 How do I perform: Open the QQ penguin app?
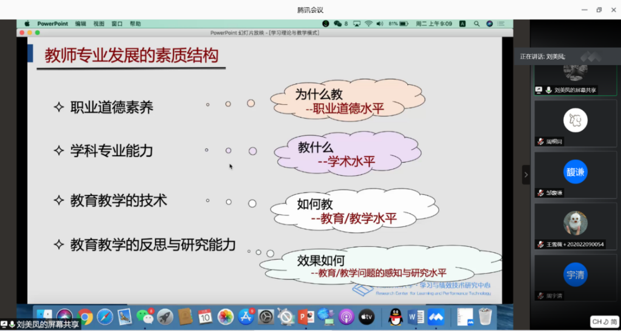click(x=395, y=317)
